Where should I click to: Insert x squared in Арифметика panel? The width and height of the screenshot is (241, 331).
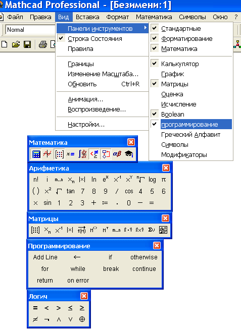[x=48, y=191]
